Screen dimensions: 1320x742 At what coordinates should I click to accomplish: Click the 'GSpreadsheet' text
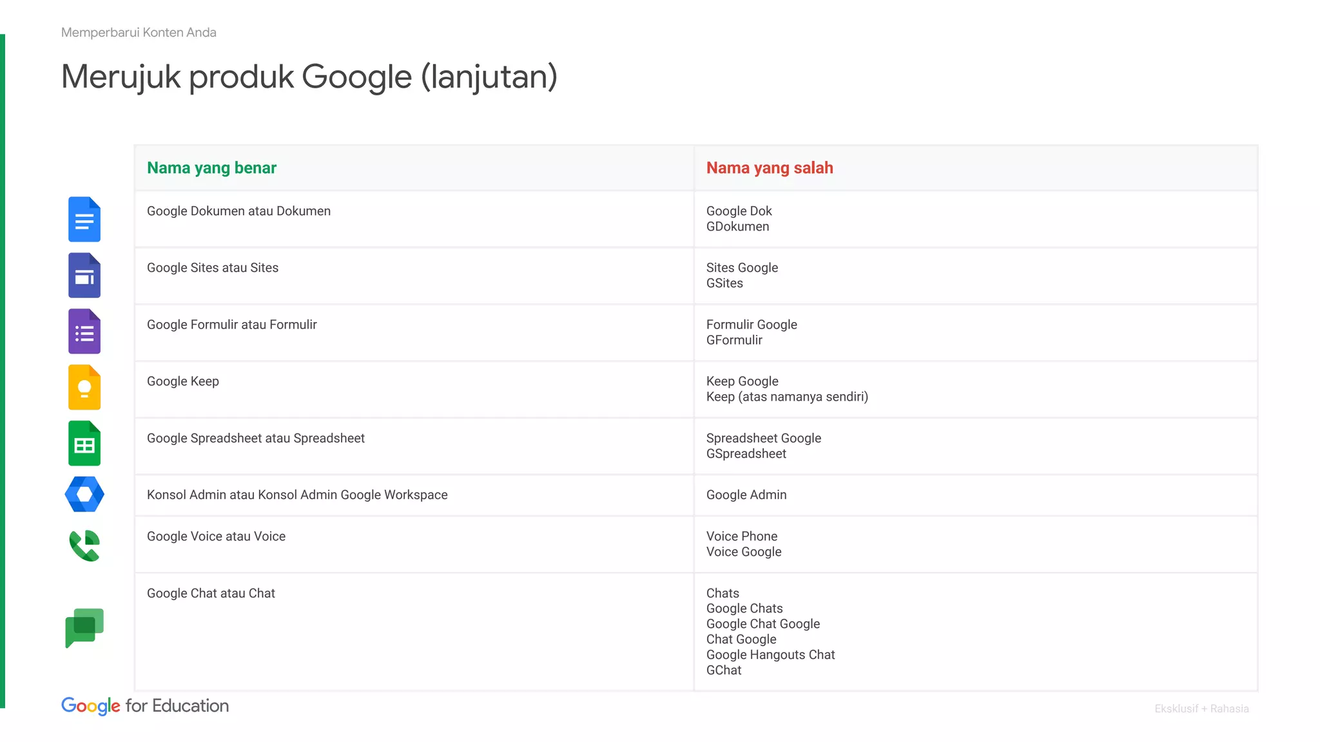coord(746,453)
